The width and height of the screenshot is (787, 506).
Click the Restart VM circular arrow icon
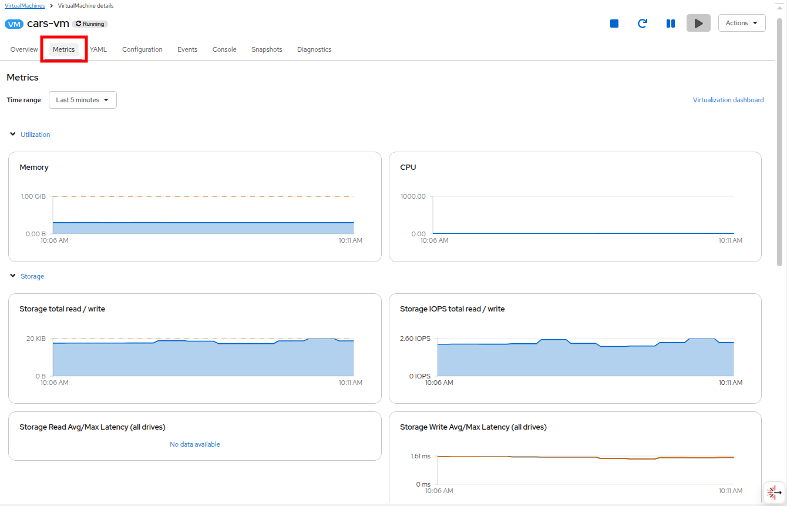click(643, 24)
